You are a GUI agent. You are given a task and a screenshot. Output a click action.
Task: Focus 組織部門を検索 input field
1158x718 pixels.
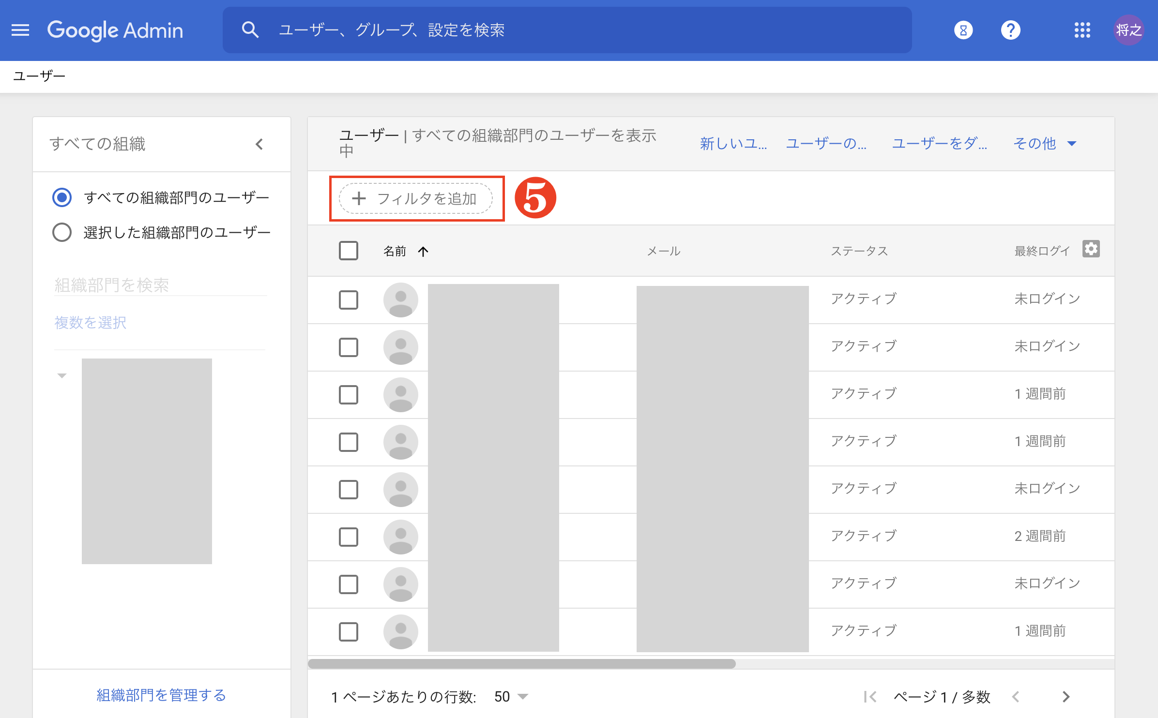click(x=160, y=284)
